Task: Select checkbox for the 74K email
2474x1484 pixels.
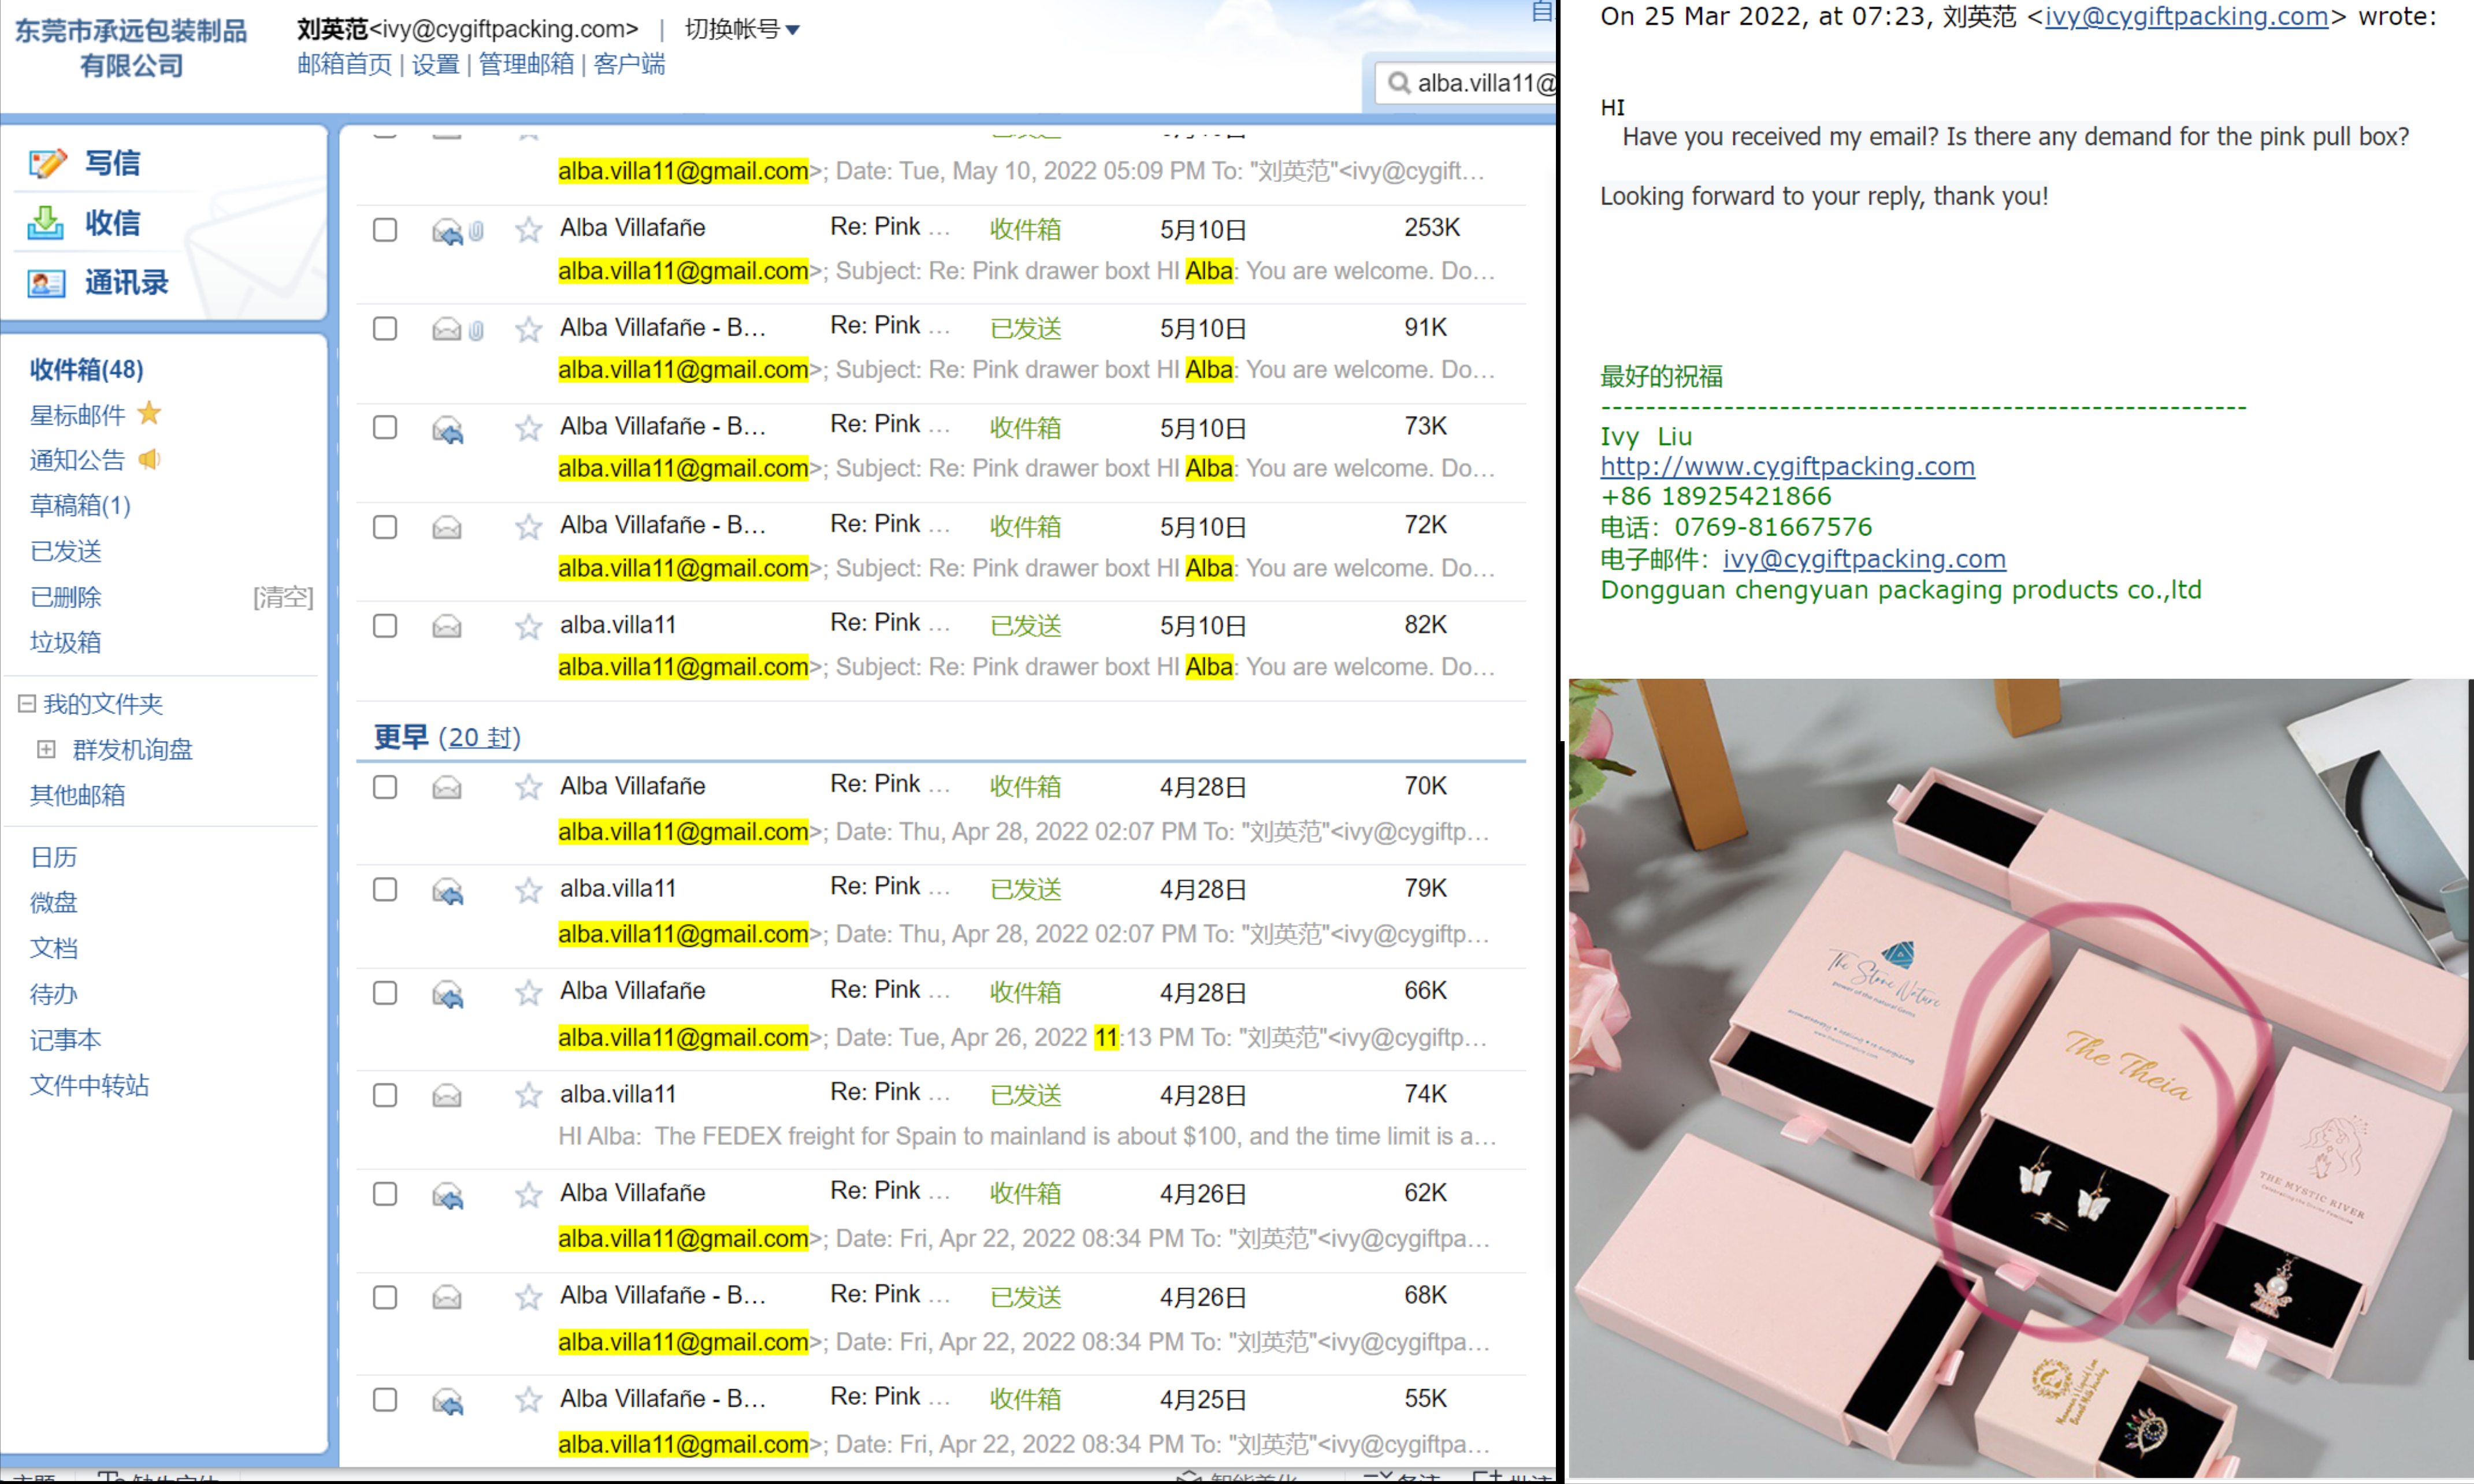Action: click(x=385, y=1095)
